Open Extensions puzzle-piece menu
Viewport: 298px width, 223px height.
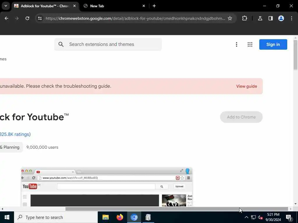coord(244,18)
